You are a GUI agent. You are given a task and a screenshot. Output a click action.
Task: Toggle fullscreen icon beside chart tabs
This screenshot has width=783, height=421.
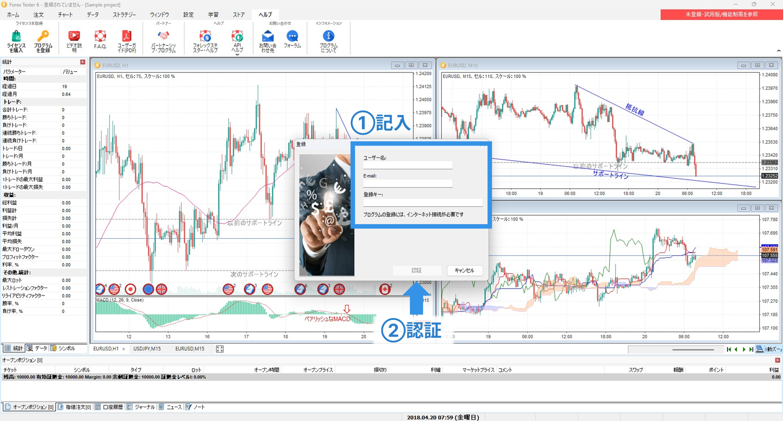point(220,349)
